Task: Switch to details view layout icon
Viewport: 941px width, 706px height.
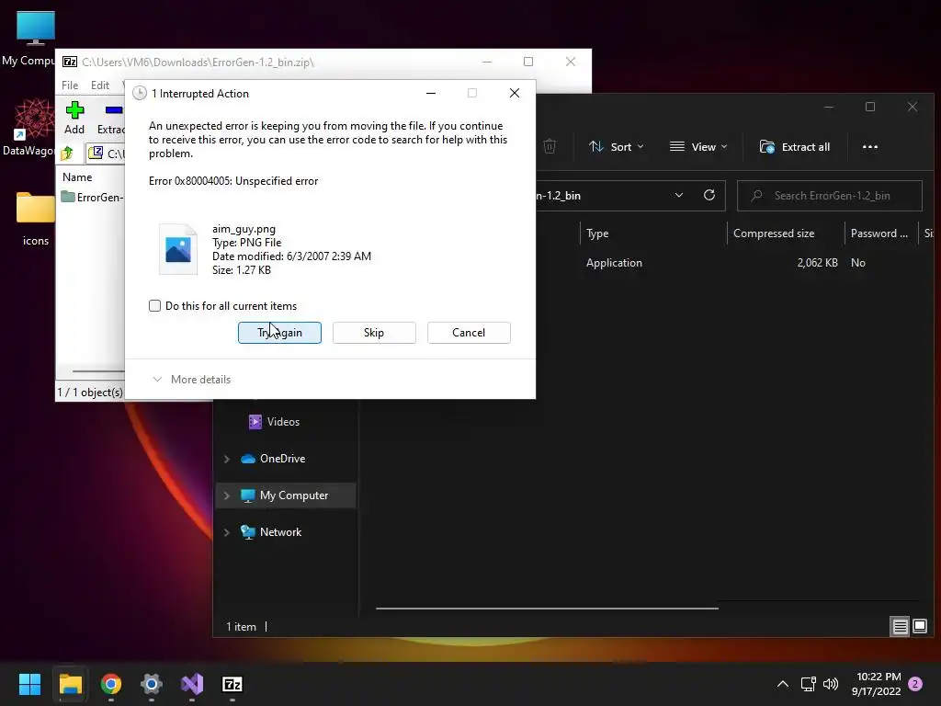Action: coord(900,627)
